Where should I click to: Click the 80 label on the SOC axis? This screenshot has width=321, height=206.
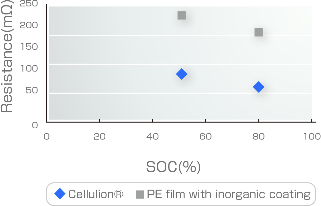[258, 136]
